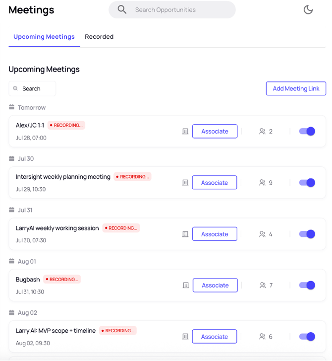Turn off the toggle for Bugbash meeting
The image size is (332, 361).
307,285
